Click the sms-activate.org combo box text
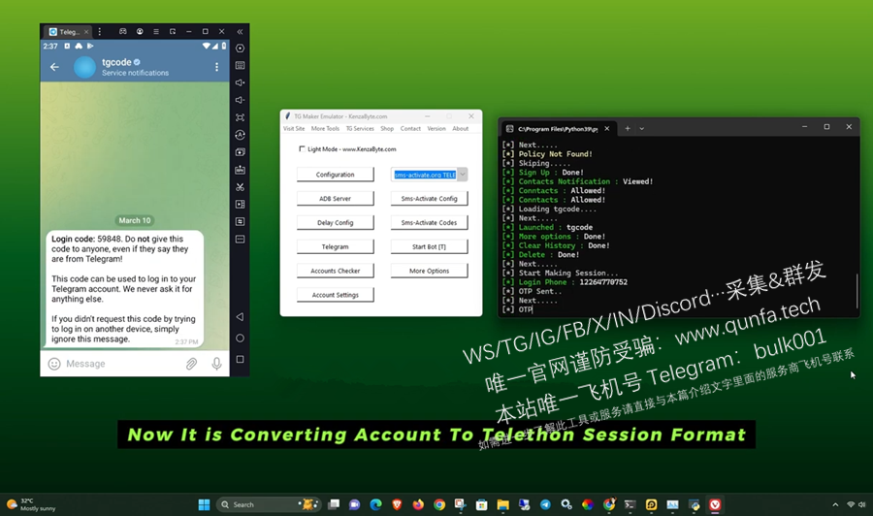 (425, 175)
